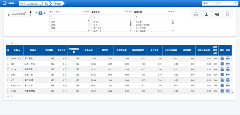Screen dimensions: 240x115
Task: Print attendance for 長嶺清子
Action: point(228,69)
